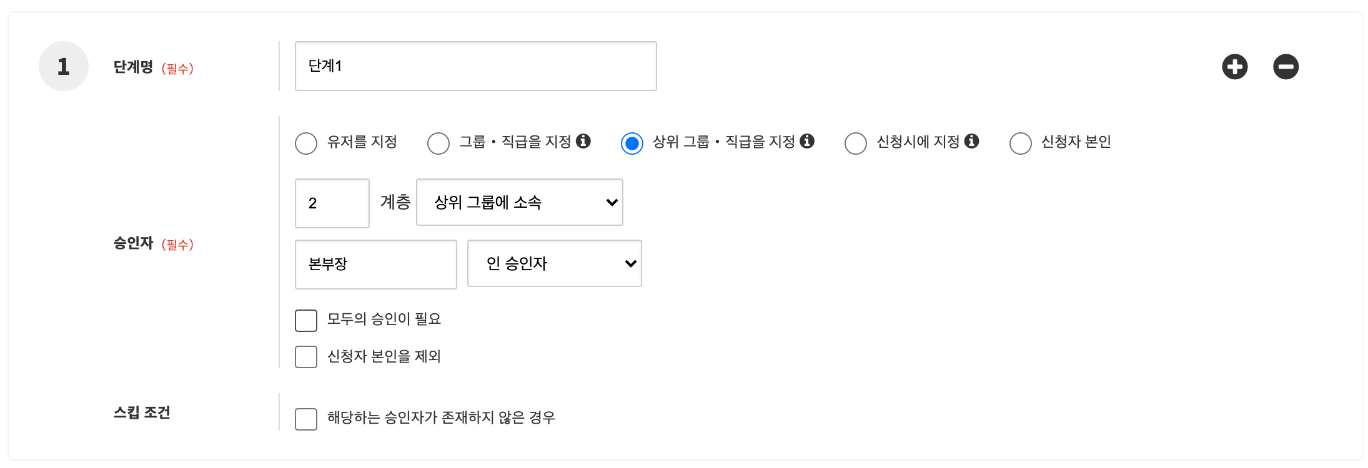Choose the 신청시에 지정 radio button
This screenshot has height=468, width=1368.
click(856, 143)
